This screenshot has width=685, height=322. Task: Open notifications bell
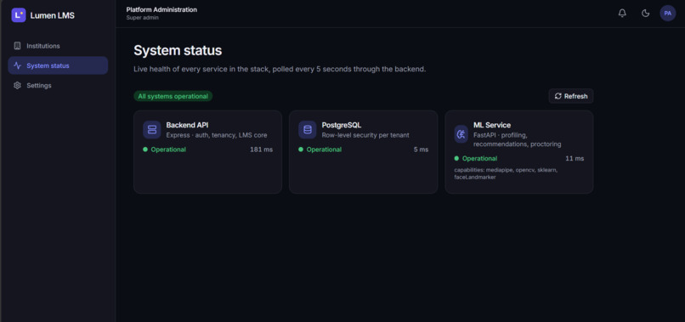point(622,13)
